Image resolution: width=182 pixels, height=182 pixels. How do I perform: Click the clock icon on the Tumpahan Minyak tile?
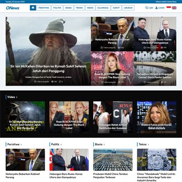click(145, 82)
